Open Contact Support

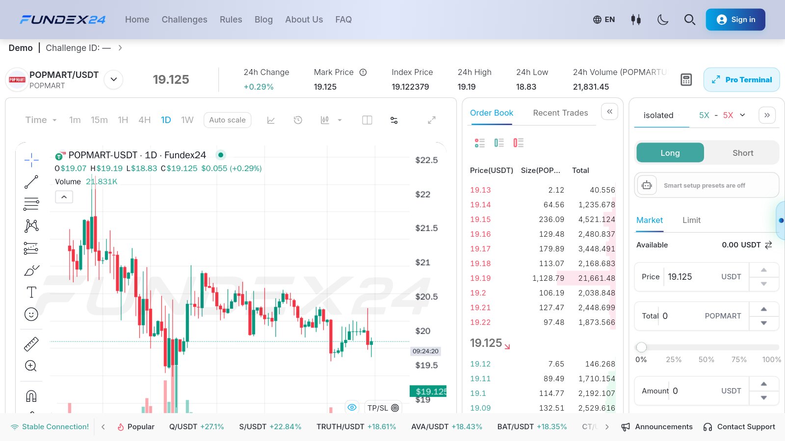pos(739,427)
